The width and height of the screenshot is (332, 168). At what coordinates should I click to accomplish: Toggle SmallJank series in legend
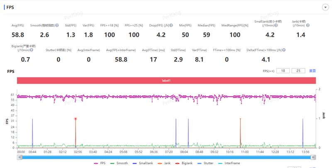142,163
